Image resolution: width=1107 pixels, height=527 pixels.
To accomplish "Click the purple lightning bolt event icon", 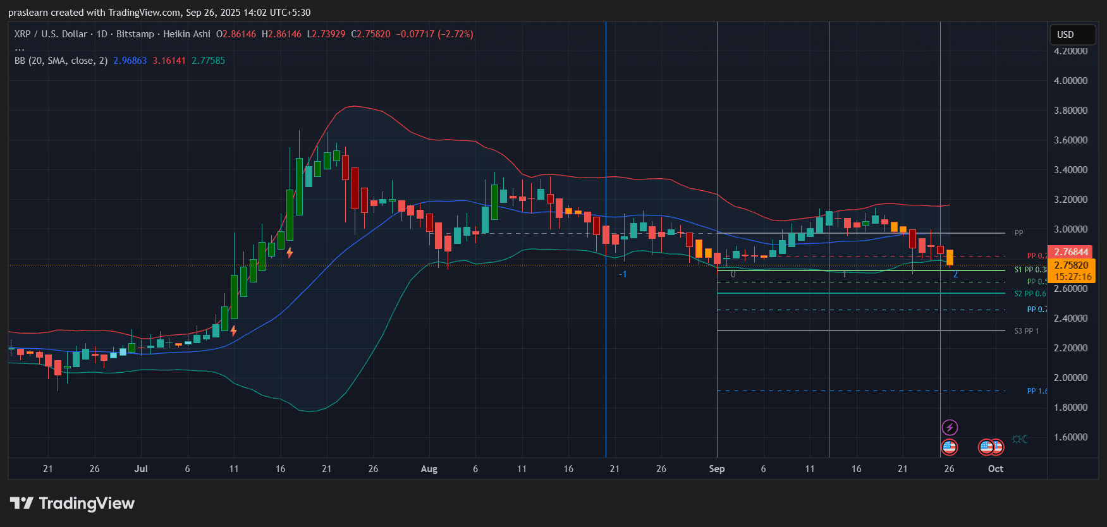I will click(949, 428).
